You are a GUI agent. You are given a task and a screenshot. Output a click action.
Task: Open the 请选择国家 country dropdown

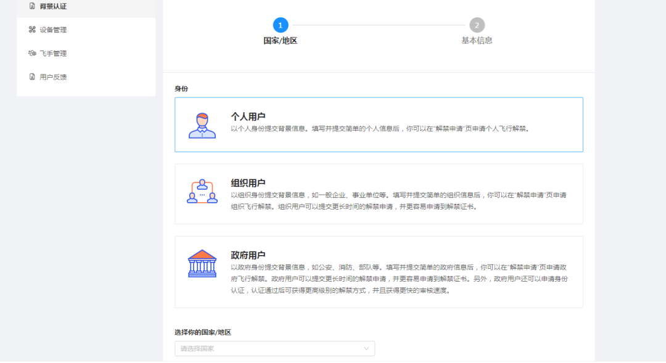click(x=275, y=349)
